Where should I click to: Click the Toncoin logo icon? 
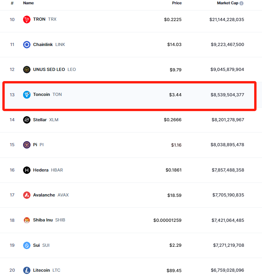27,94
